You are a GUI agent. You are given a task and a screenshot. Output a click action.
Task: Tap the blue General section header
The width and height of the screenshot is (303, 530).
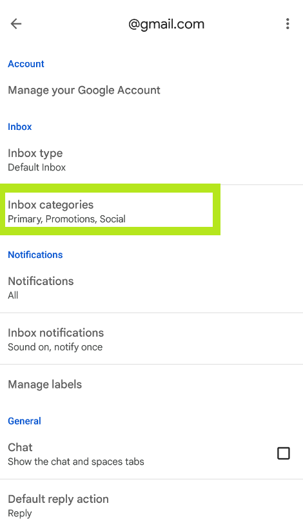point(24,421)
